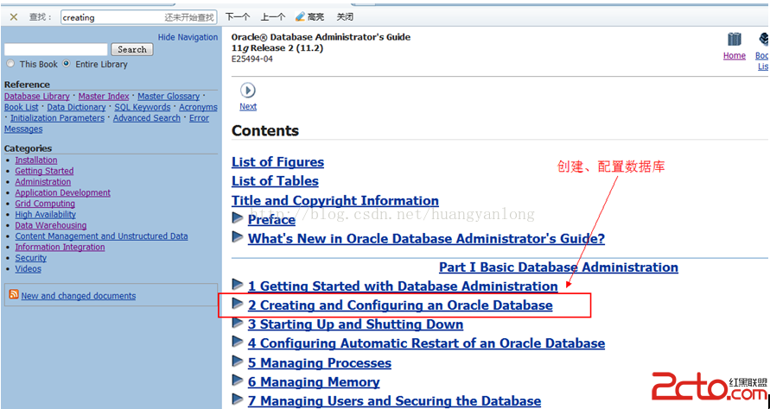The height and width of the screenshot is (409, 770).
Task: Click the library search input box
Action: [55, 49]
